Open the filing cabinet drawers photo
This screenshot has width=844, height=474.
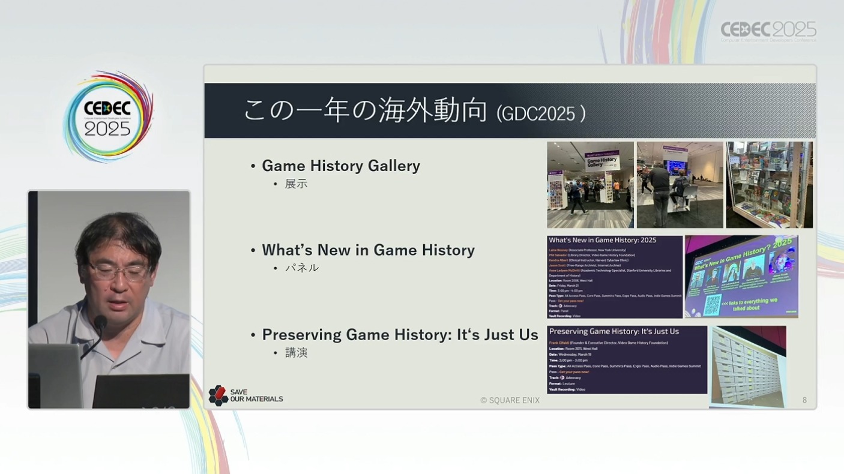(748, 367)
